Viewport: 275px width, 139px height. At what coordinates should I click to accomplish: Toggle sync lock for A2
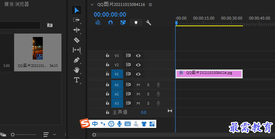point(128,94)
